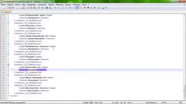Viewport: 186px width, 104px height.
Task: Stop macro recording with black square icon
Action: (88, 8)
